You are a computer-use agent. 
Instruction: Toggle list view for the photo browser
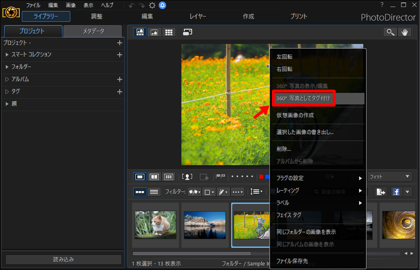point(154,192)
